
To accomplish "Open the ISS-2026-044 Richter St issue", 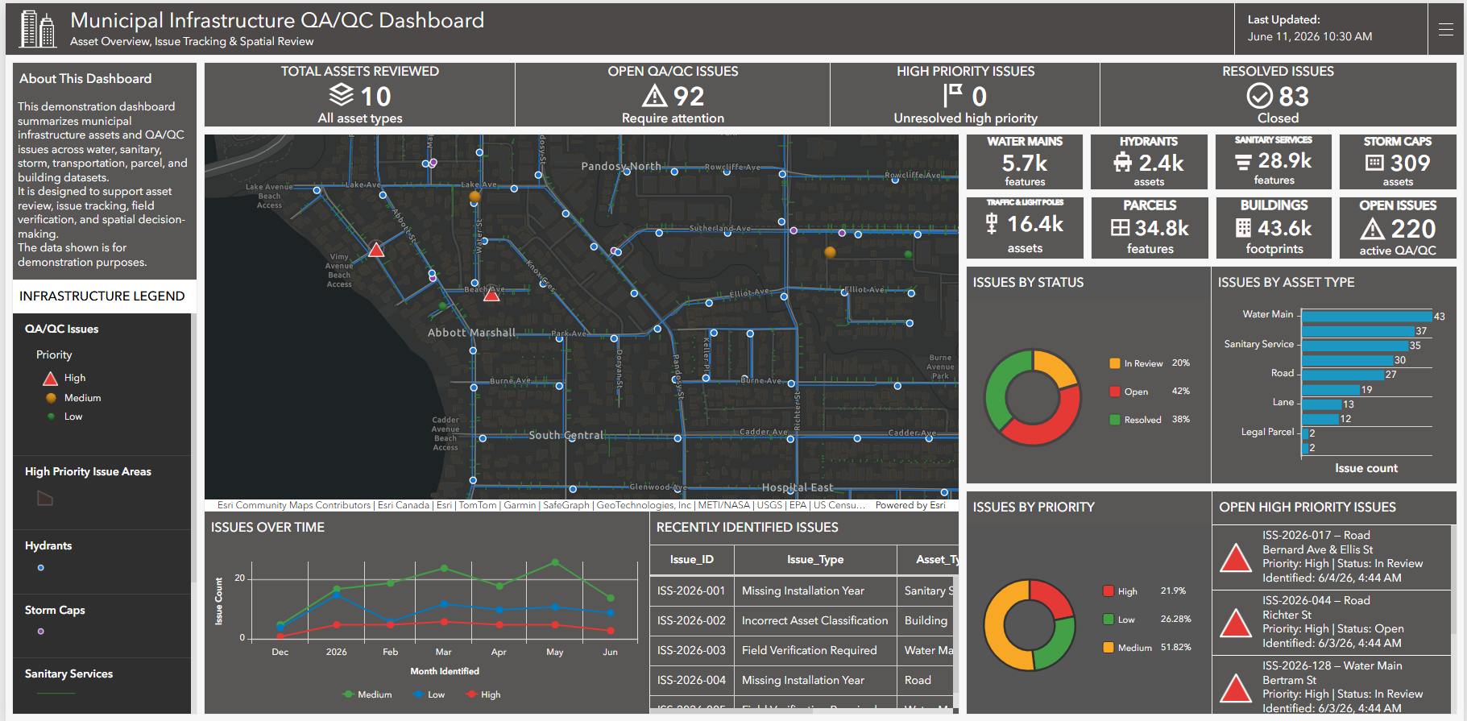I will (x=1331, y=622).
